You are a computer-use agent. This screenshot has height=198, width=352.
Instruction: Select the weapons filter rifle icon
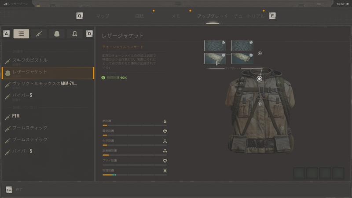pos(39,34)
